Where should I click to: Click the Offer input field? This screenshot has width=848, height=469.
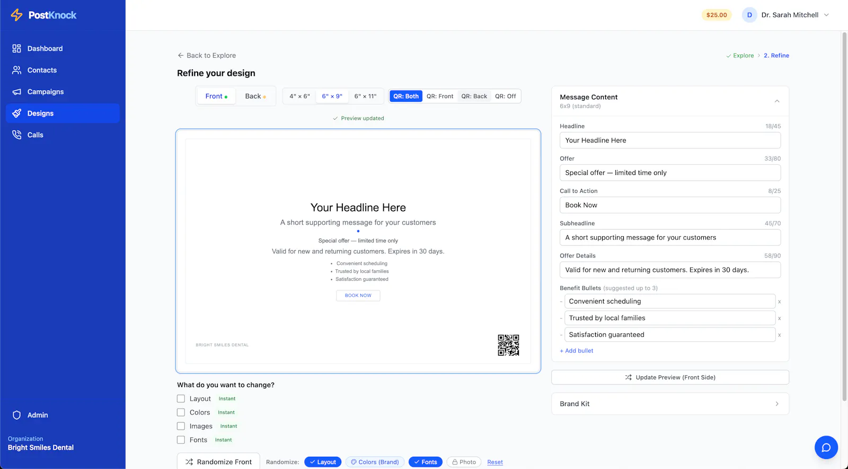[670, 173]
